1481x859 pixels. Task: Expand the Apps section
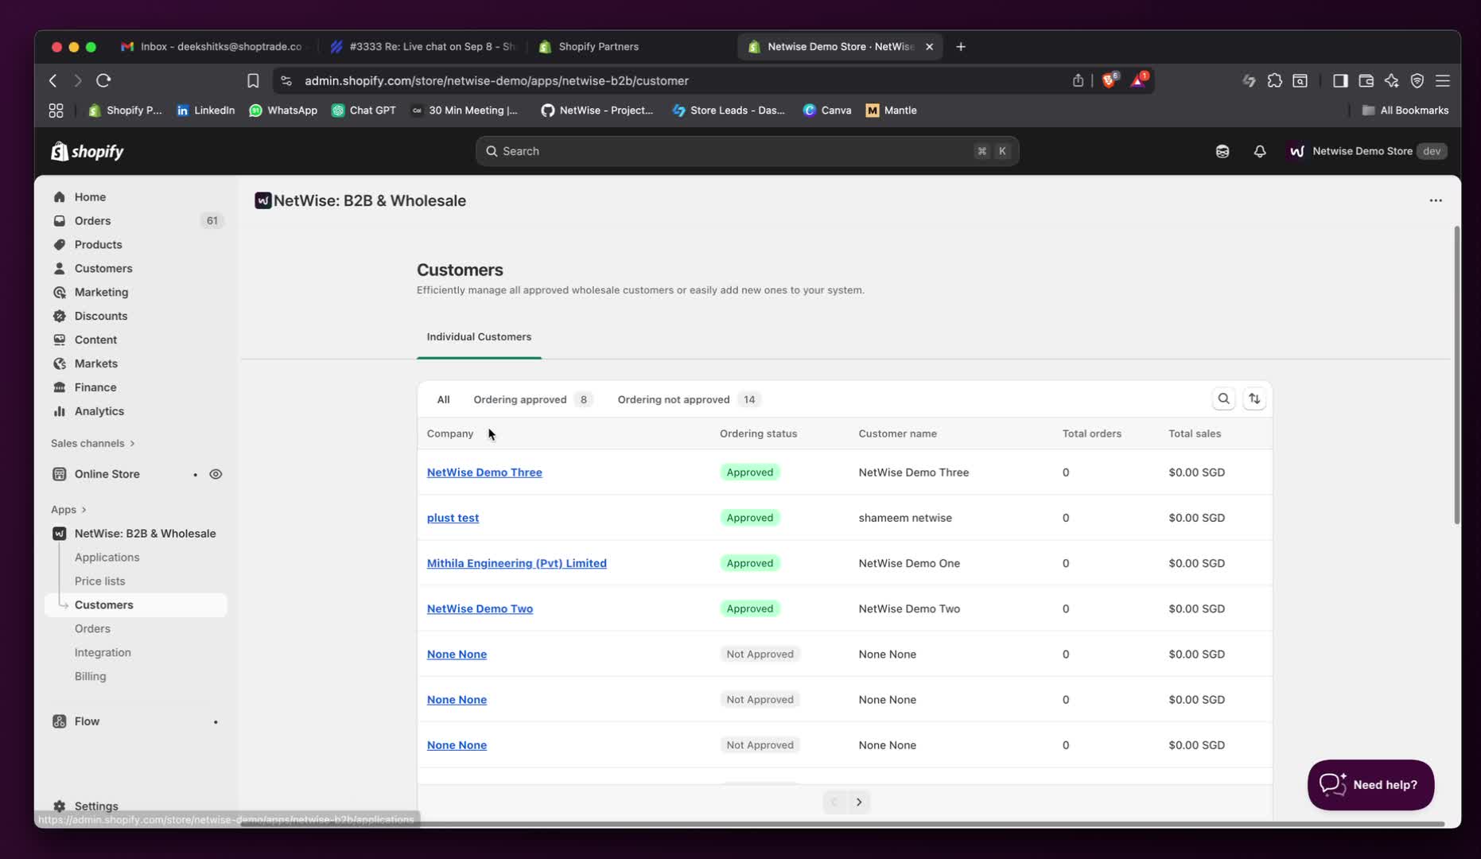point(68,509)
